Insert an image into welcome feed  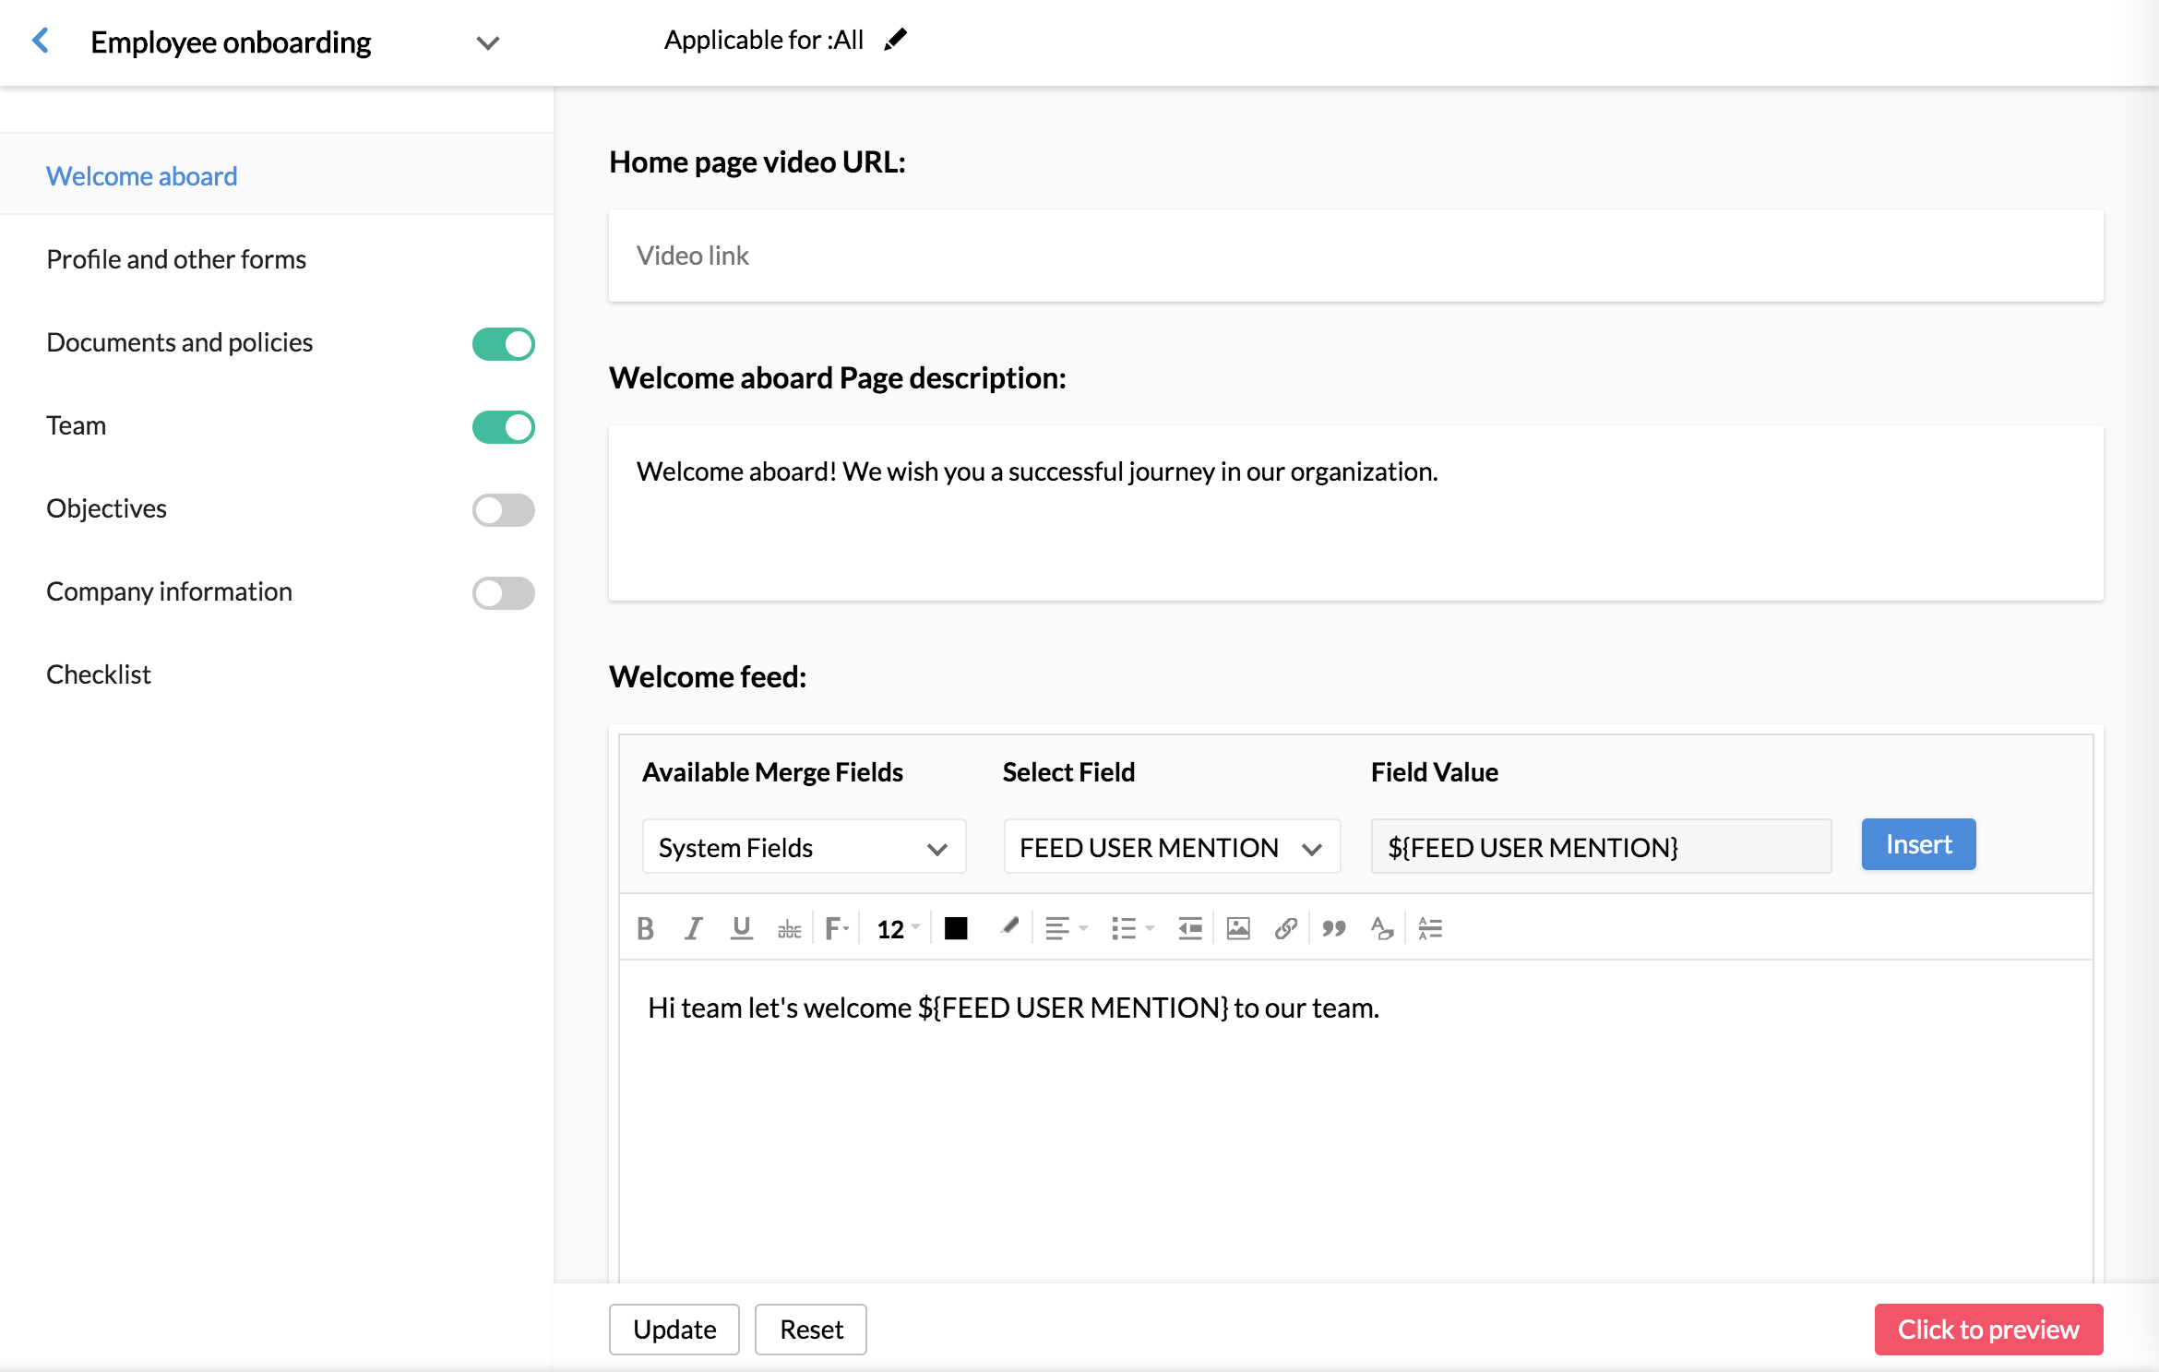(1237, 928)
